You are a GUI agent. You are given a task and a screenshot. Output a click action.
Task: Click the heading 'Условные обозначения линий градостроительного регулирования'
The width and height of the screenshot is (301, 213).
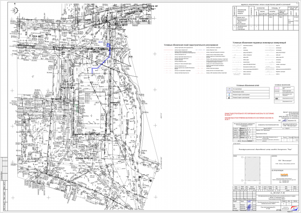(191, 45)
